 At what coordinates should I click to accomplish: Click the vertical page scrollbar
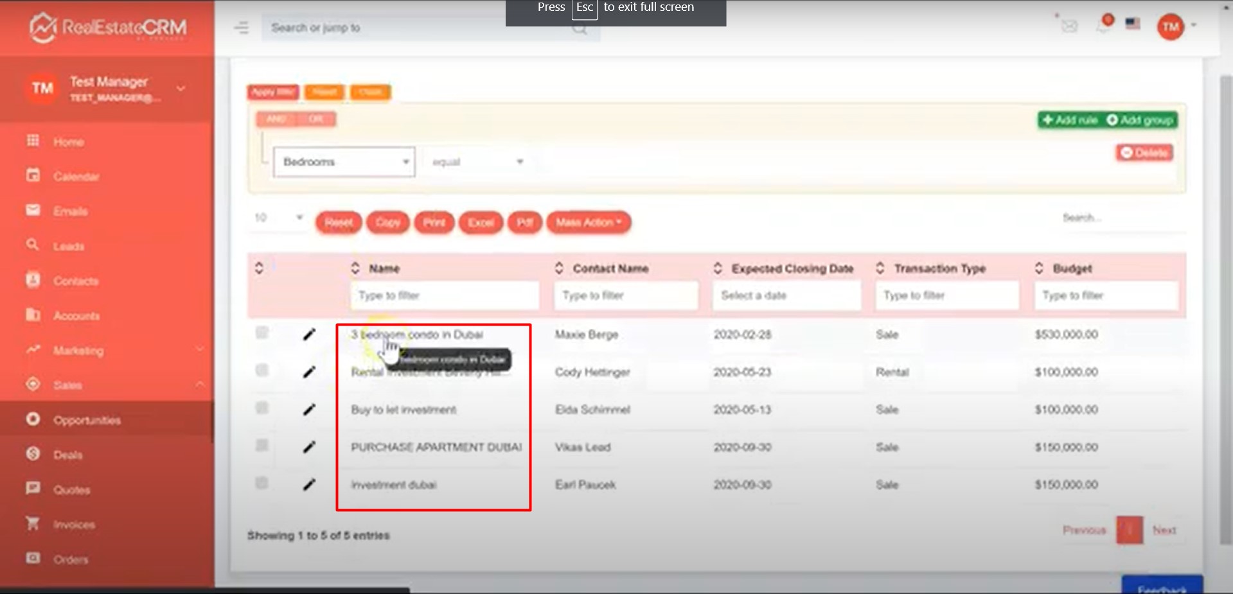tap(1225, 308)
